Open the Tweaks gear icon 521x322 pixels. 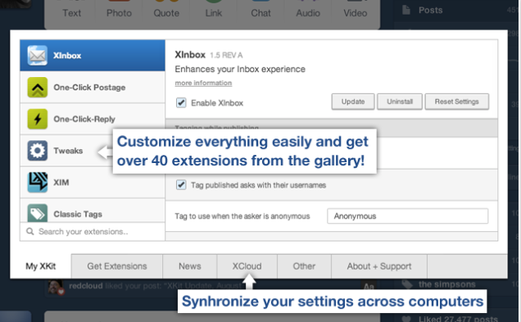point(37,151)
